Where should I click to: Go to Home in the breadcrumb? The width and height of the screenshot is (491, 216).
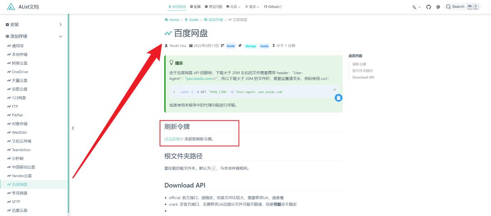(x=172, y=20)
